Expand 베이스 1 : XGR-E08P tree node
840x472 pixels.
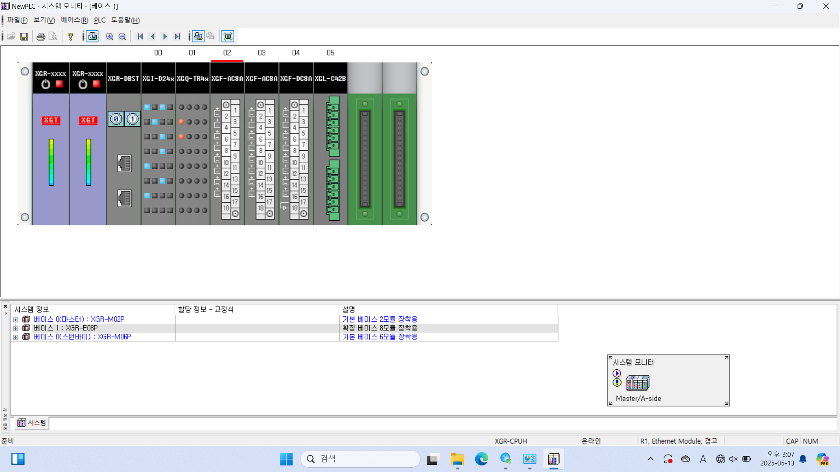click(x=16, y=328)
